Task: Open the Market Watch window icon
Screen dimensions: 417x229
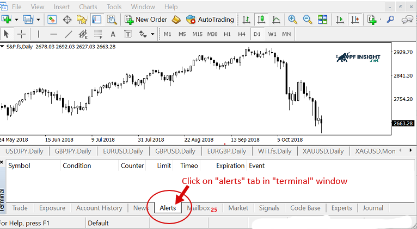Action: [52, 20]
